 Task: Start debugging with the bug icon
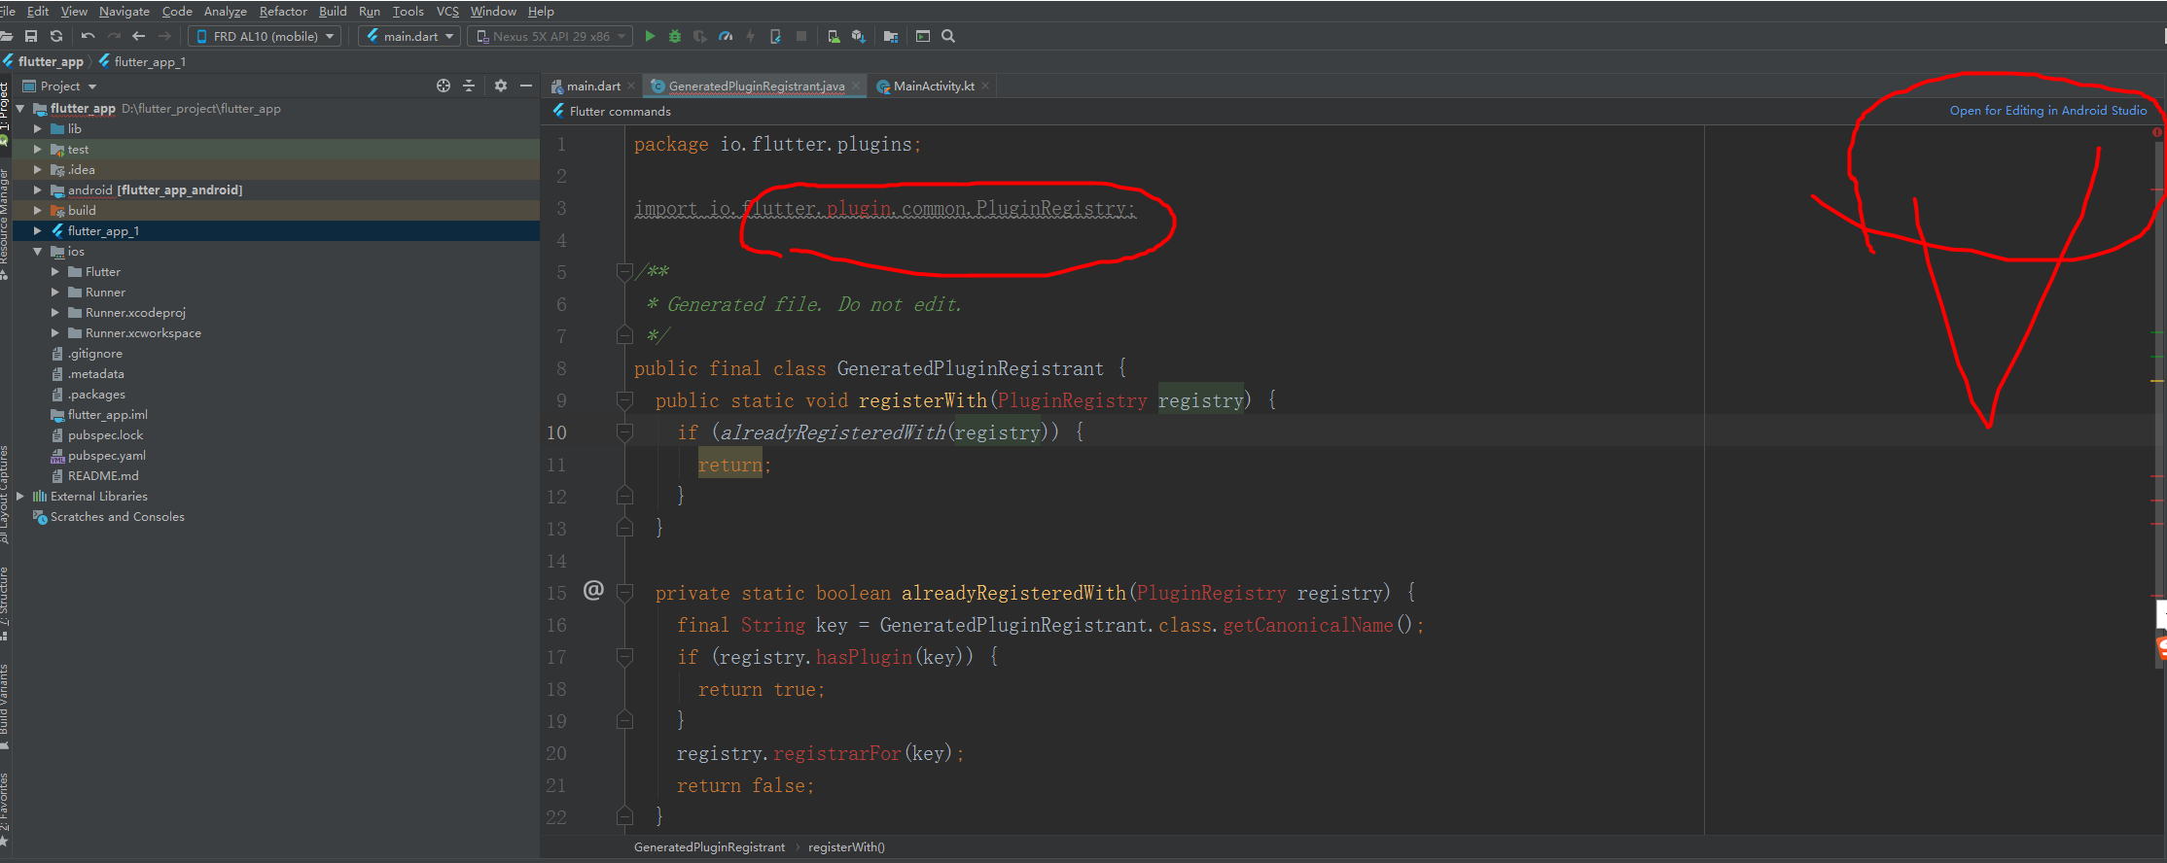(x=675, y=36)
